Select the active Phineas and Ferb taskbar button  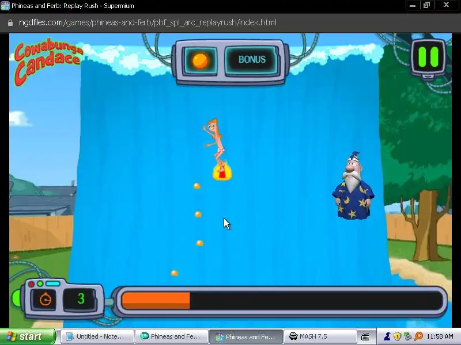tap(246, 336)
